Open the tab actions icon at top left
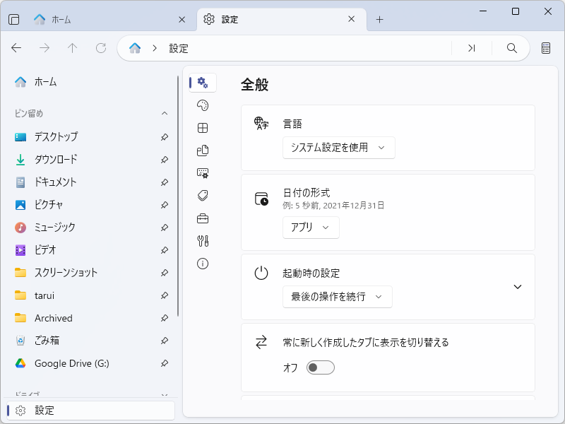The image size is (565, 424). point(13,20)
